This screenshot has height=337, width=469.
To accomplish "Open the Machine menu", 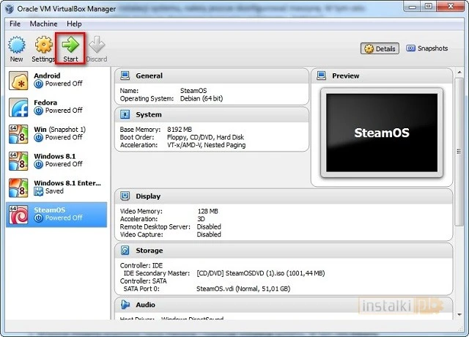I will point(44,24).
